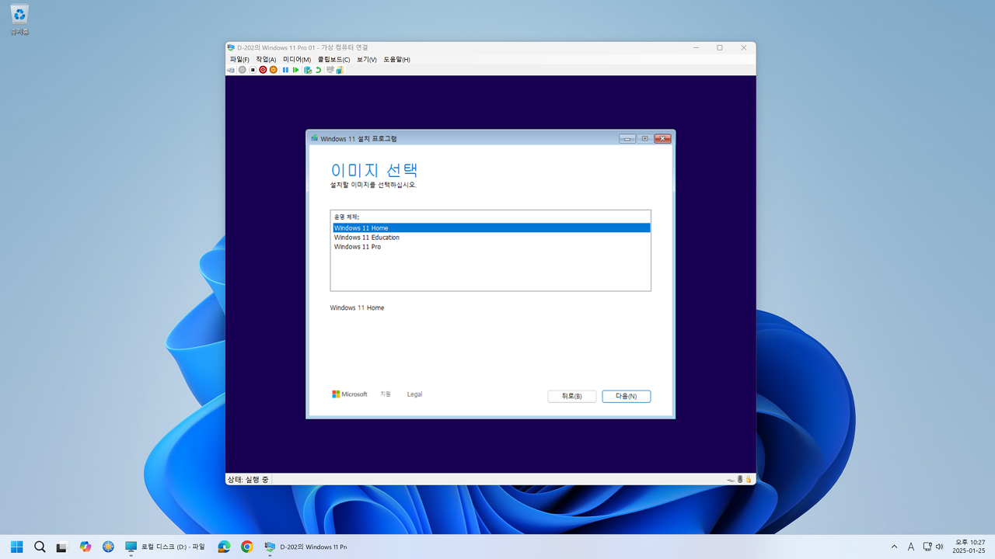
Task: Shut down the VM with the red power icon
Action: point(263,70)
